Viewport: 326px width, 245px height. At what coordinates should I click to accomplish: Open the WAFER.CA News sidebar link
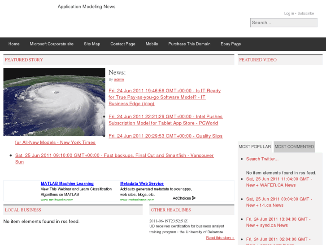point(279,182)
